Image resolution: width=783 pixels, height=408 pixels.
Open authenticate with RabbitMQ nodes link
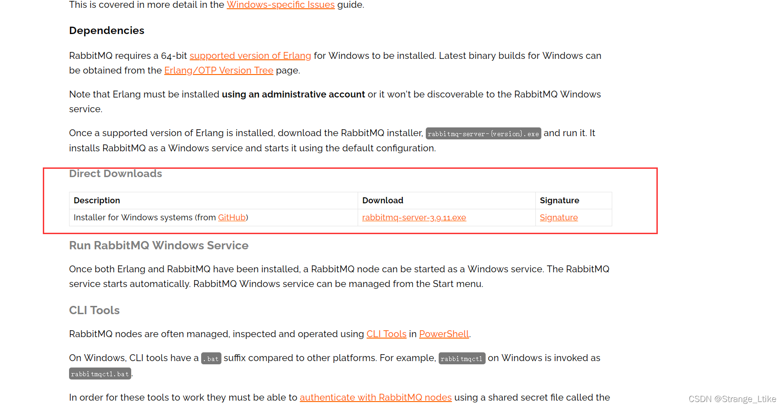pyautogui.click(x=376, y=397)
